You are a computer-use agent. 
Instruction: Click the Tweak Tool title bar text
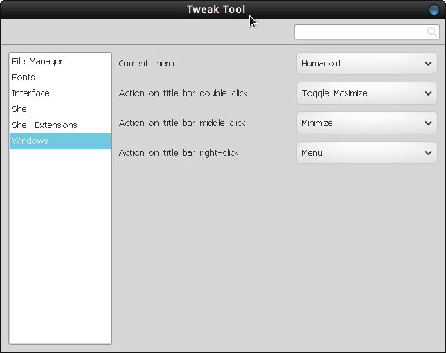coord(216,10)
